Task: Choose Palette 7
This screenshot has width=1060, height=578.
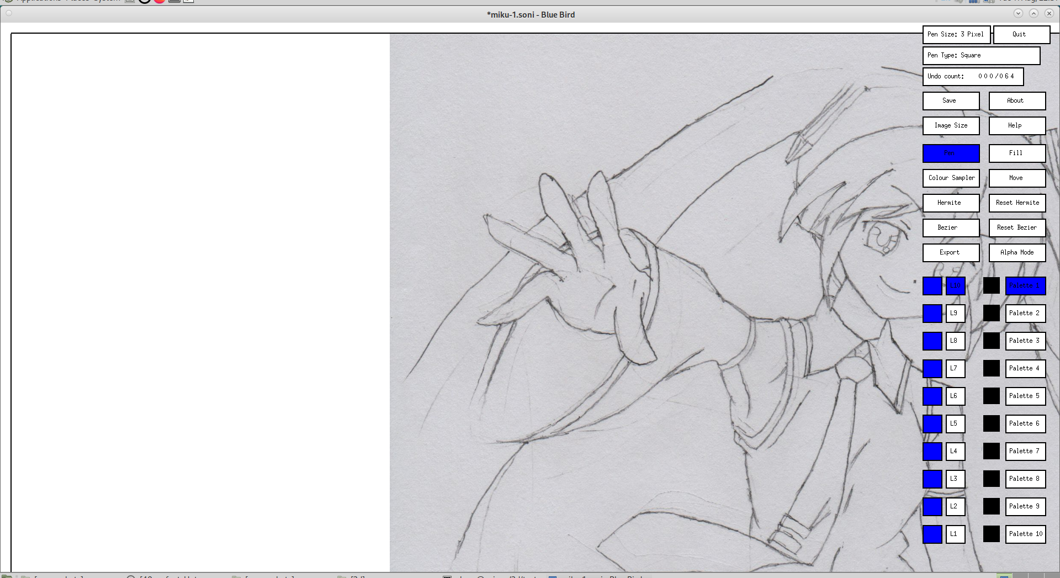Action: coord(1025,452)
